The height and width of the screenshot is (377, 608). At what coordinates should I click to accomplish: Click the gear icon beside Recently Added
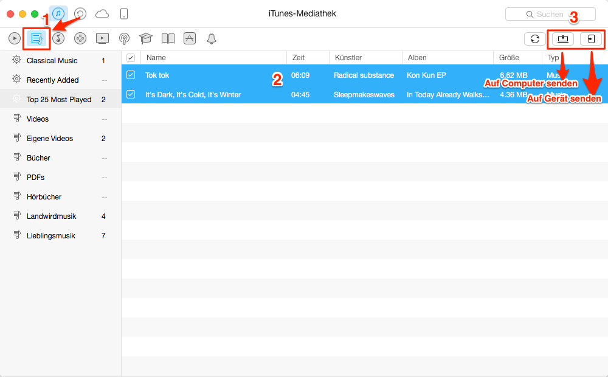pyautogui.click(x=16, y=78)
